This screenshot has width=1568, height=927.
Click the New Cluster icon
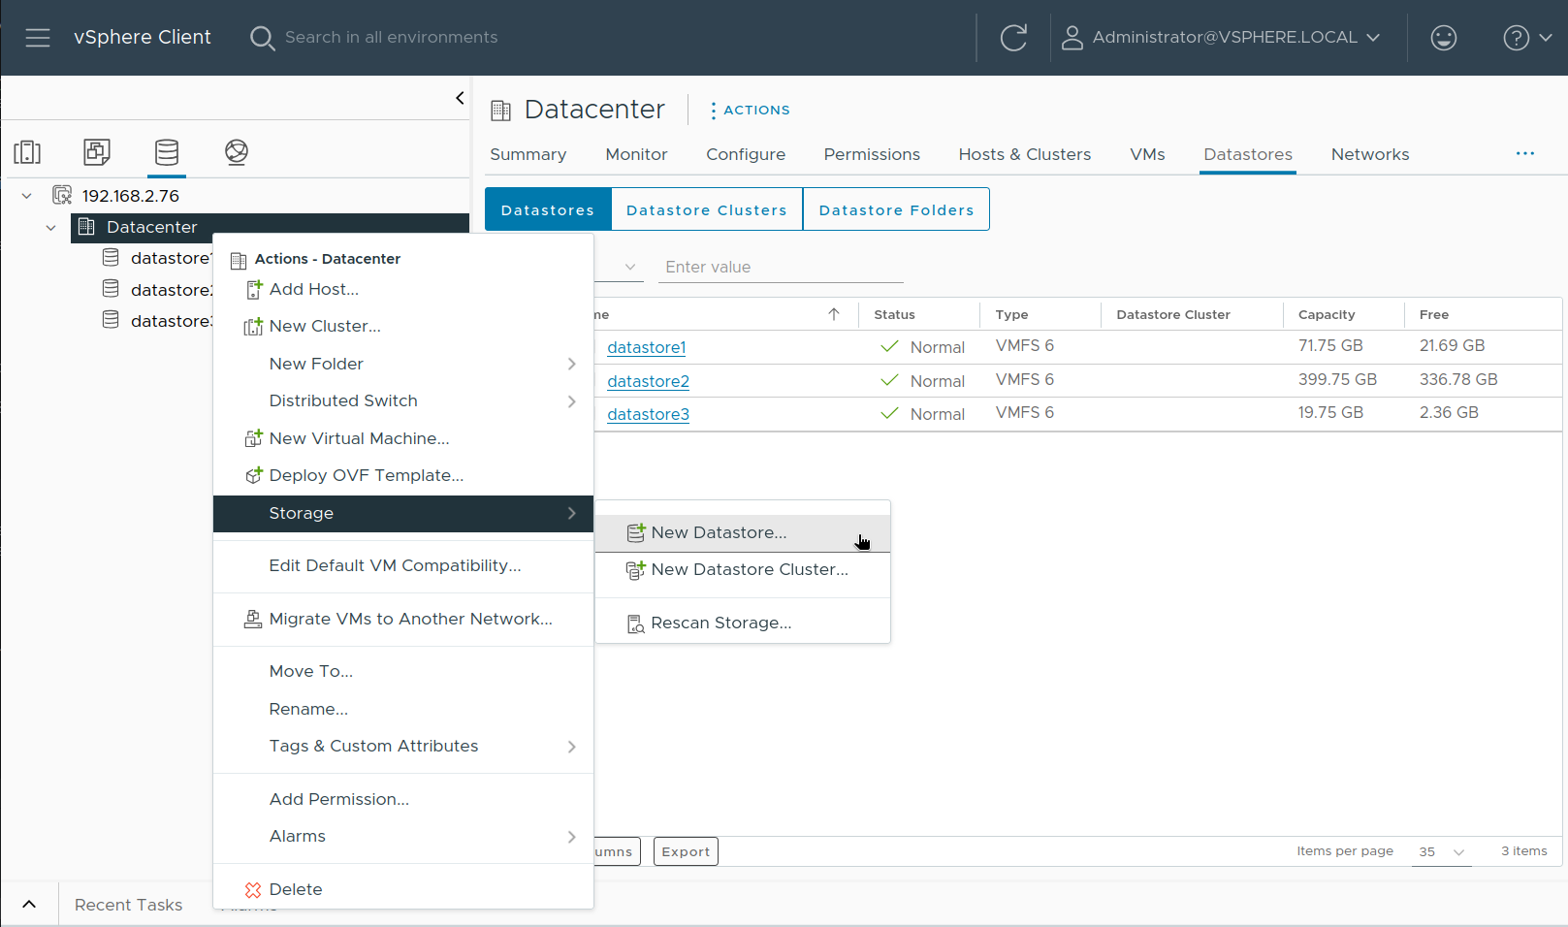point(253,327)
